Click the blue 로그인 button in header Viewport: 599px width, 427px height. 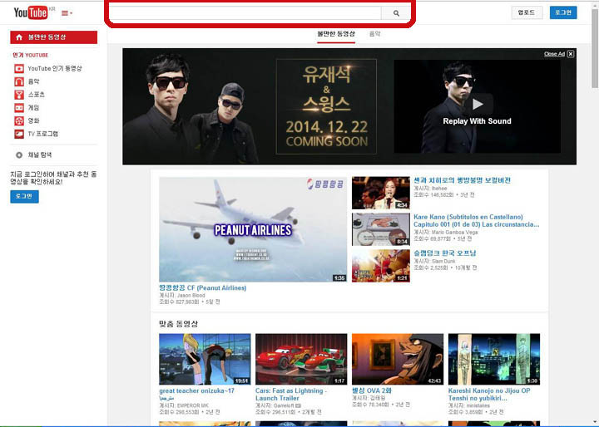pyautogui.click(x=563, y=12)
